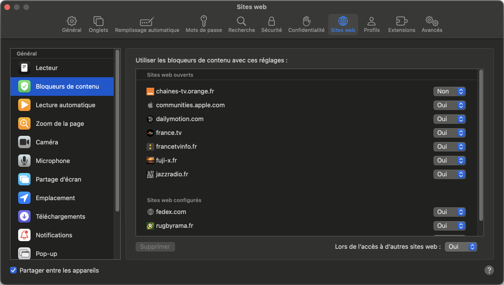Open the Général preferences gear icon
Screen dimensions: 504x285
pyautogui.click(x=72, y=21)
